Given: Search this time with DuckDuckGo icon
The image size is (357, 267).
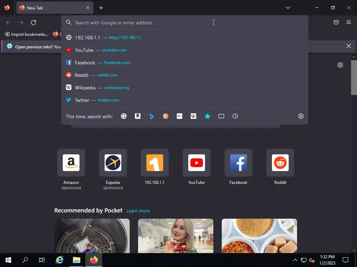Looking at the screenshot, I should point(166,116).
